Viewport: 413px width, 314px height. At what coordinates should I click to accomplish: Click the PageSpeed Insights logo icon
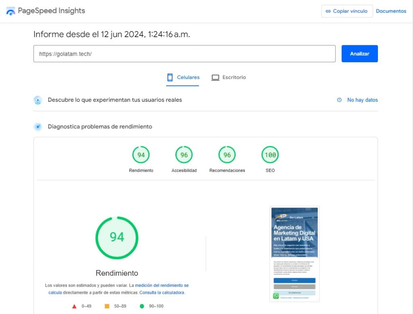pyautogui.click(x=10, y=11)
